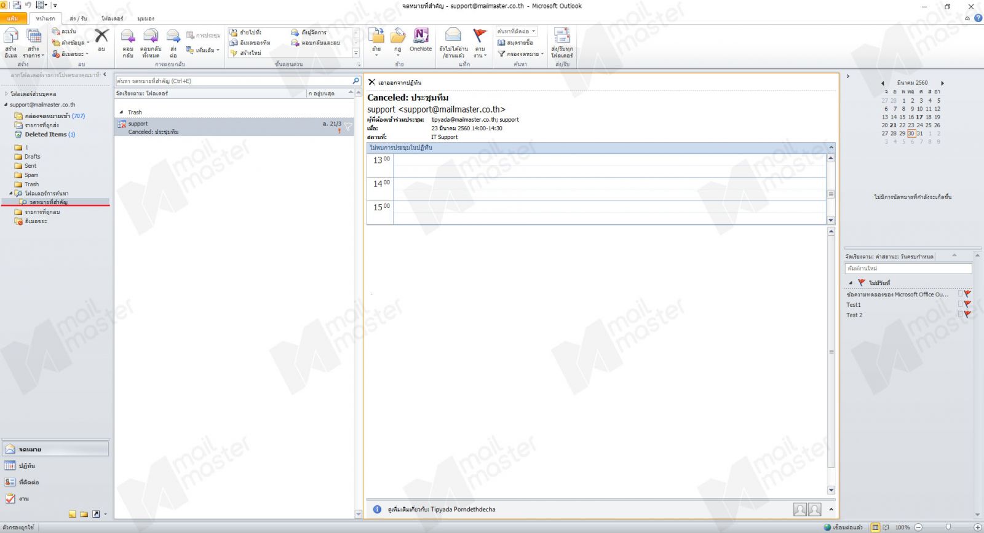Toggle the red flag for task Test1
Image resolution: width=984 pixels, height=533 pixels.
[967, 304]
